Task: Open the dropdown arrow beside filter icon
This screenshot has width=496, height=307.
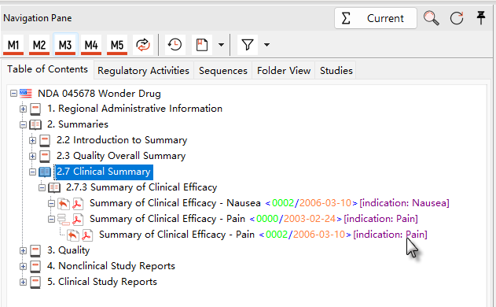Action: tap(267, 45)
